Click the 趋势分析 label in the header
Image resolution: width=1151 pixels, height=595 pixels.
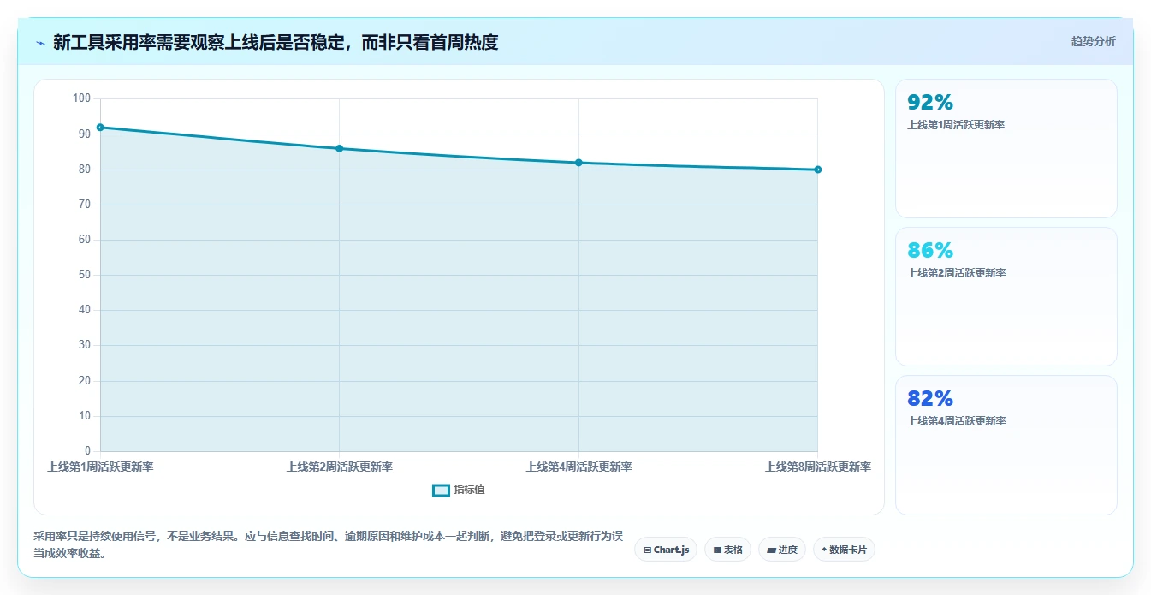click(x=1093, y=41)
